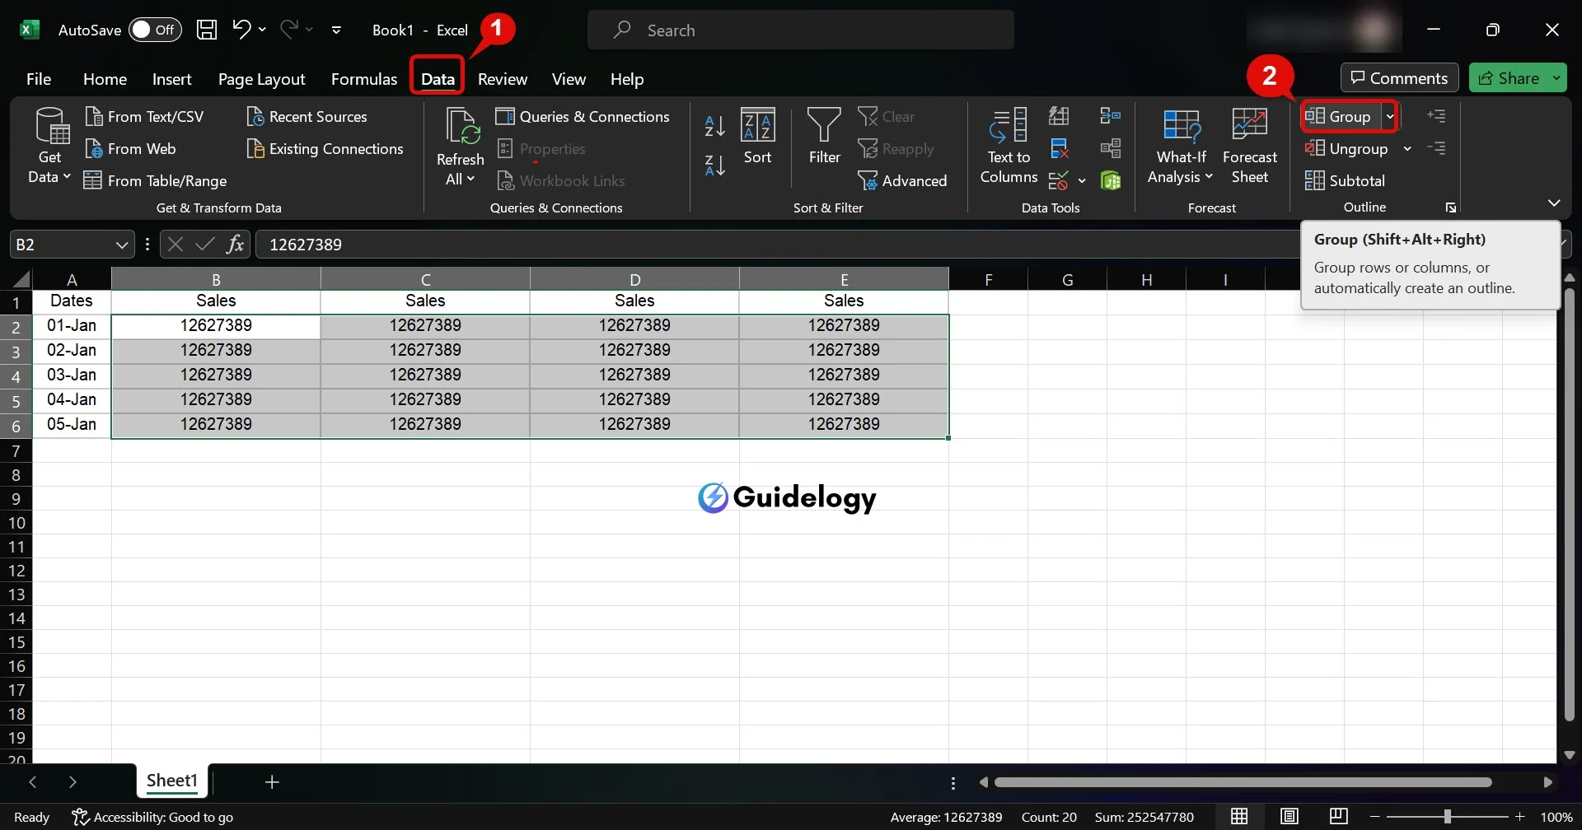This screenshot has height=830, width=1582.
Task: Click From Table/Range
Action: tap(156, 181)
